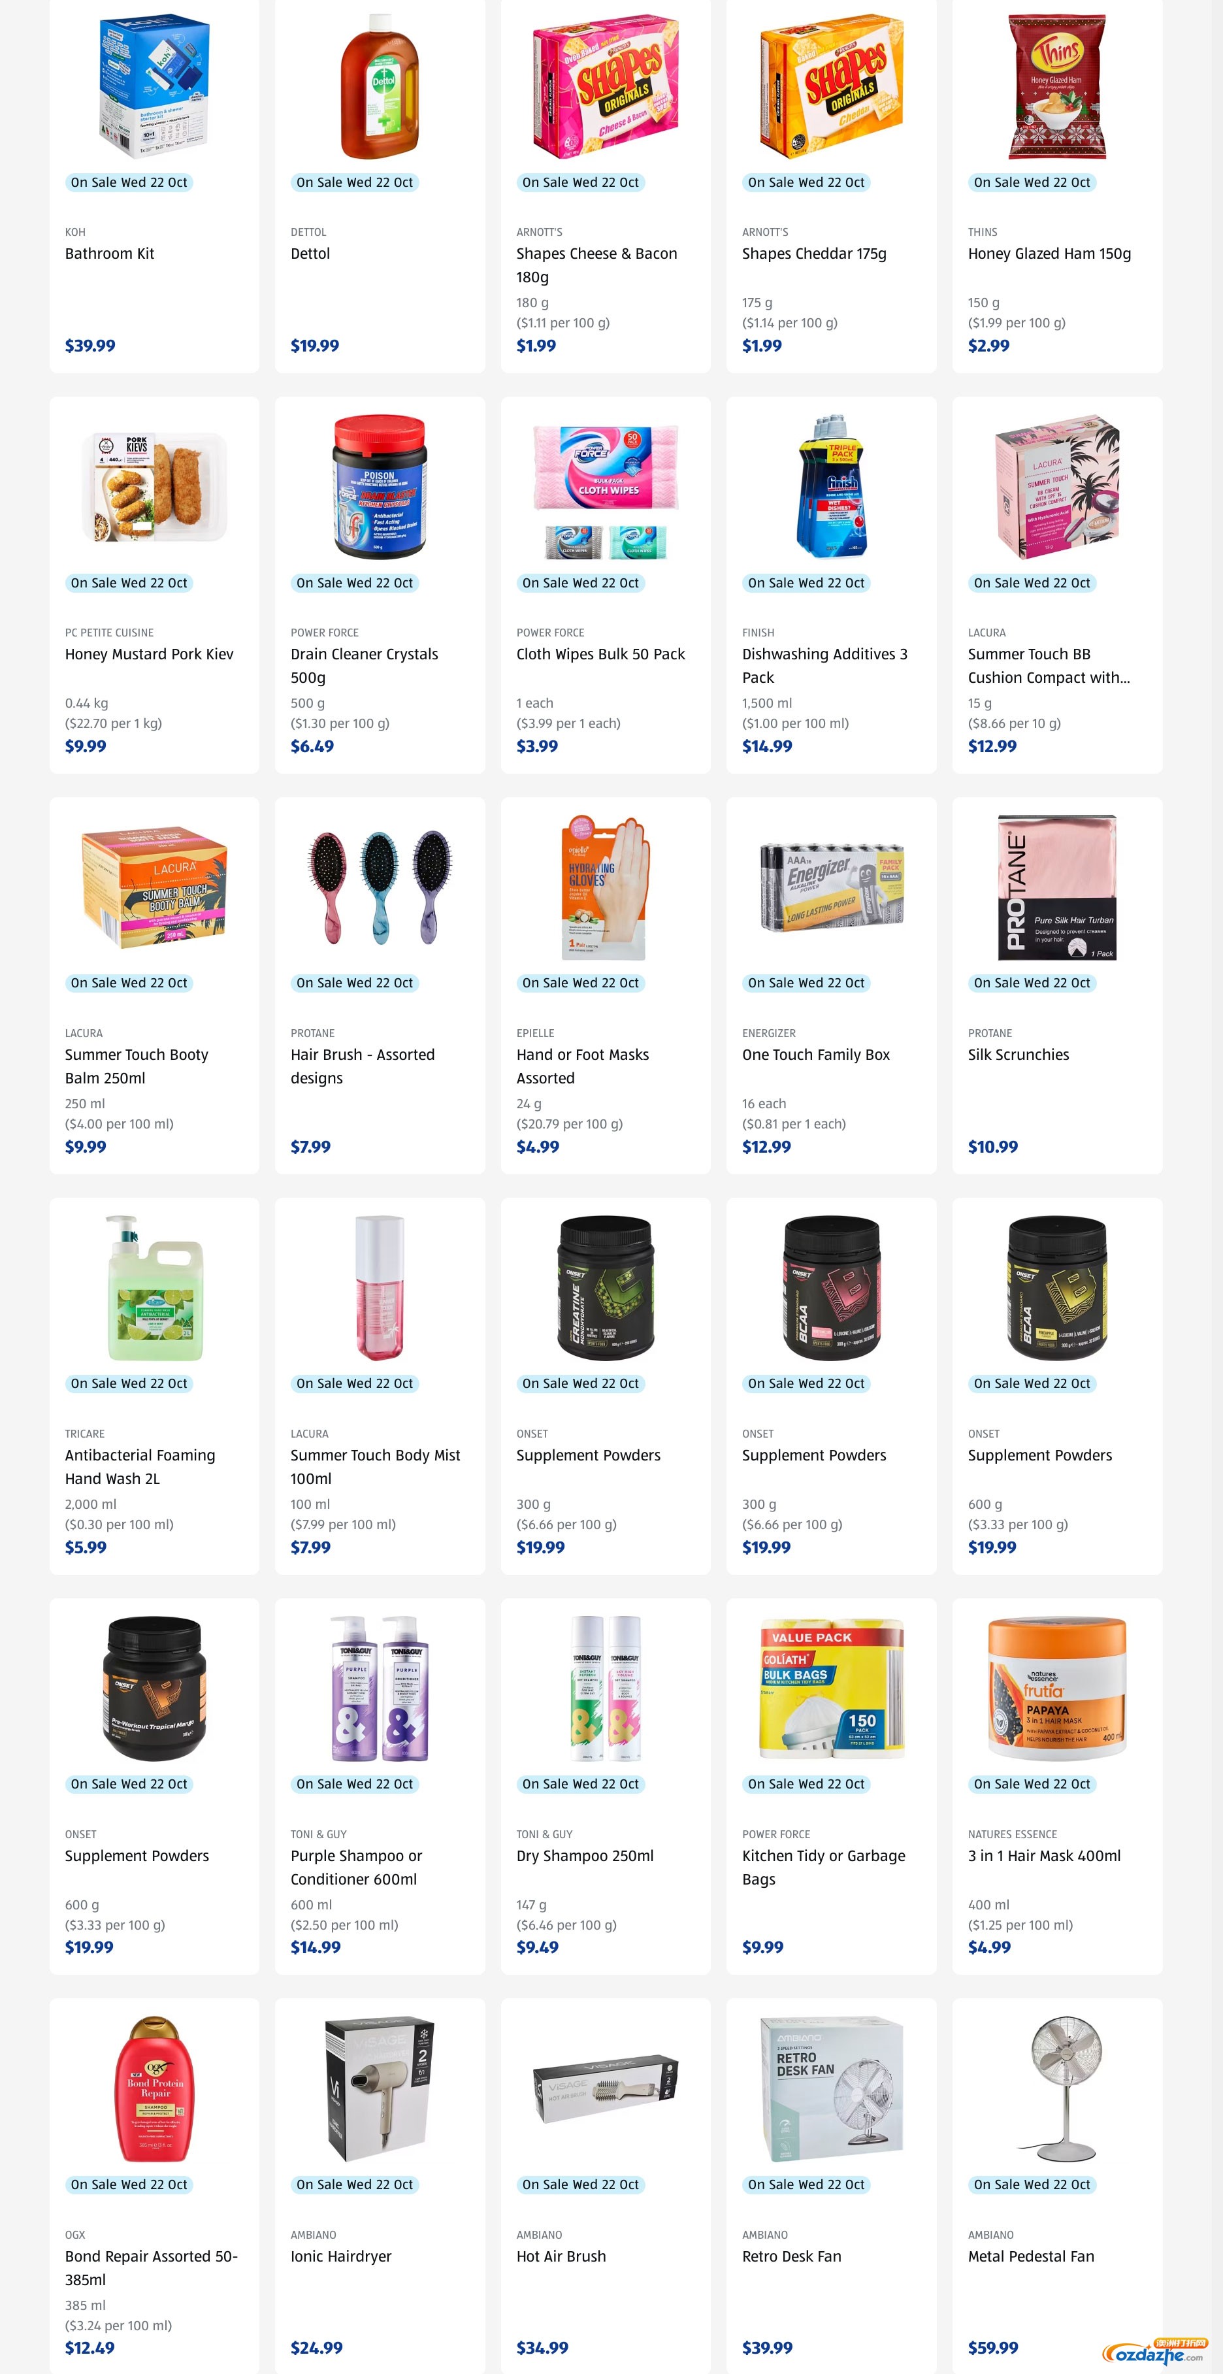Image resolution: width=1223 pixels, height=2374 pixels.
Task: Open 3 in 1 Hair Mask 400ml
Action: [x=1044, y=1856]
